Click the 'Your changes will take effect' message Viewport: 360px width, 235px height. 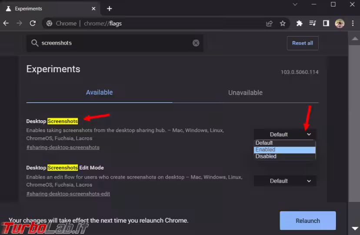[x=99, y=221]
